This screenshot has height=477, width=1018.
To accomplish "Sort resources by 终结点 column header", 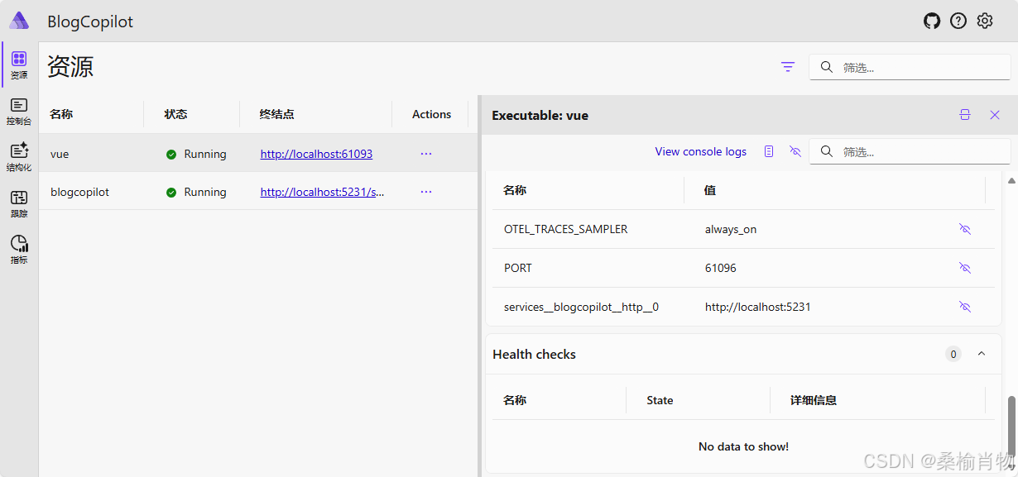I will [276, 114].
